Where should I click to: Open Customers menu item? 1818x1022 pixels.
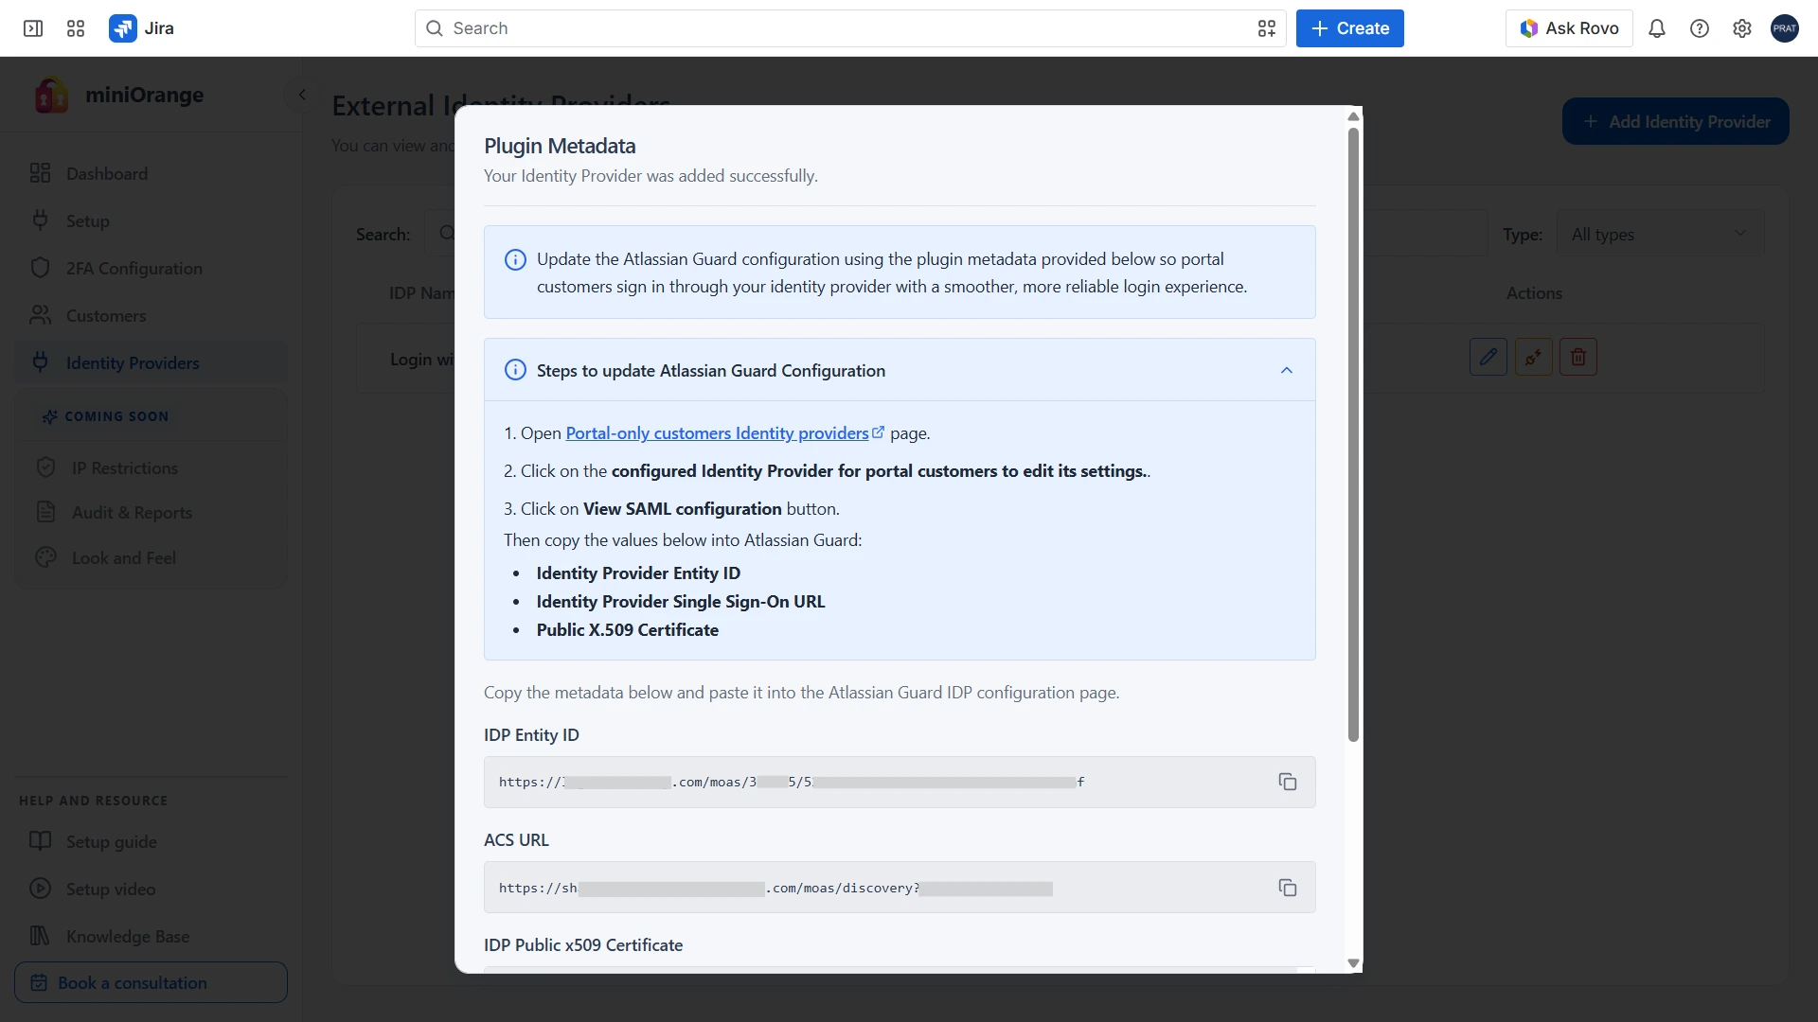coord(151,315)
